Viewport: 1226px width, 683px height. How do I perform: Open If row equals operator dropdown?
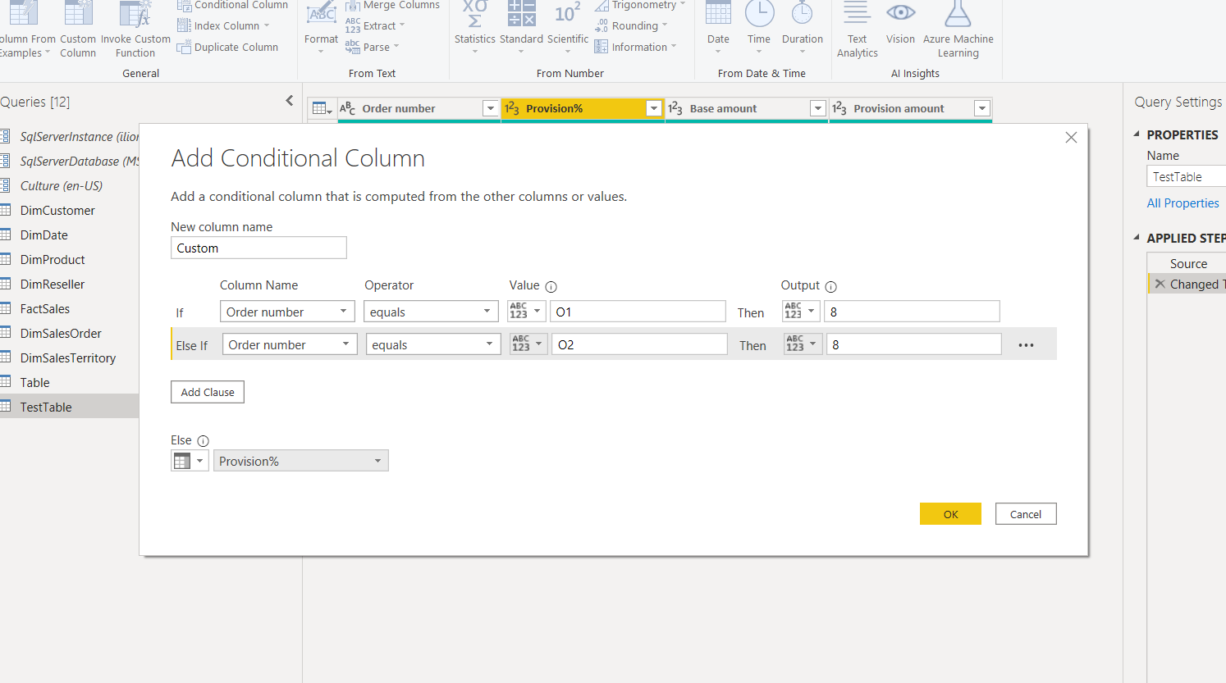pos(431,312)
